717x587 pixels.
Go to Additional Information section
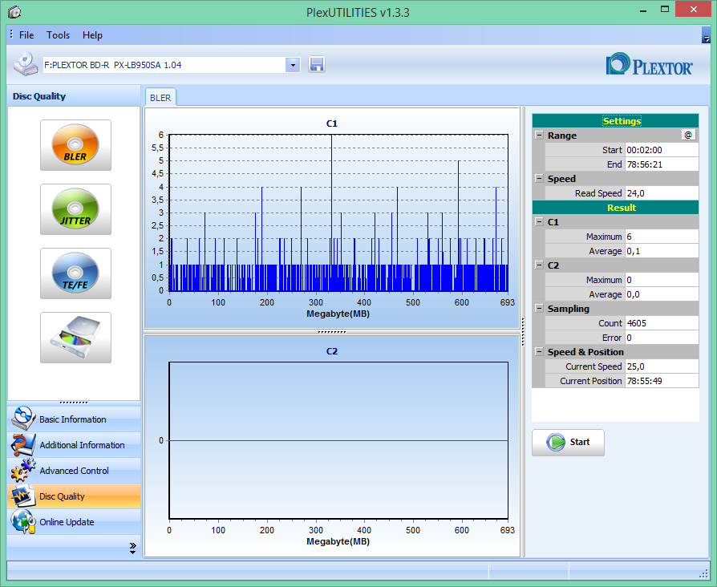click(74, 445)
